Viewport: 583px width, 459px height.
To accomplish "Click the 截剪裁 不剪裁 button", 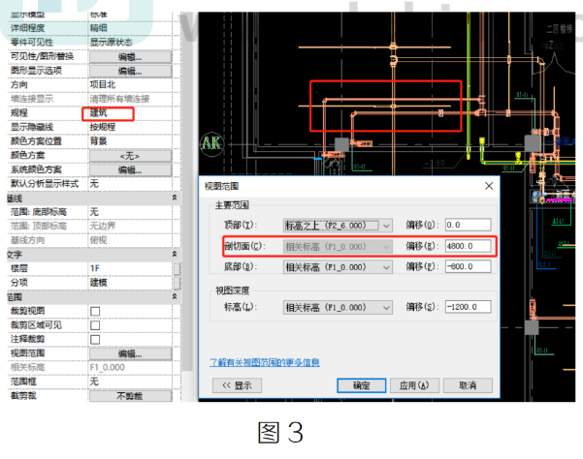I will click(130, 396).
